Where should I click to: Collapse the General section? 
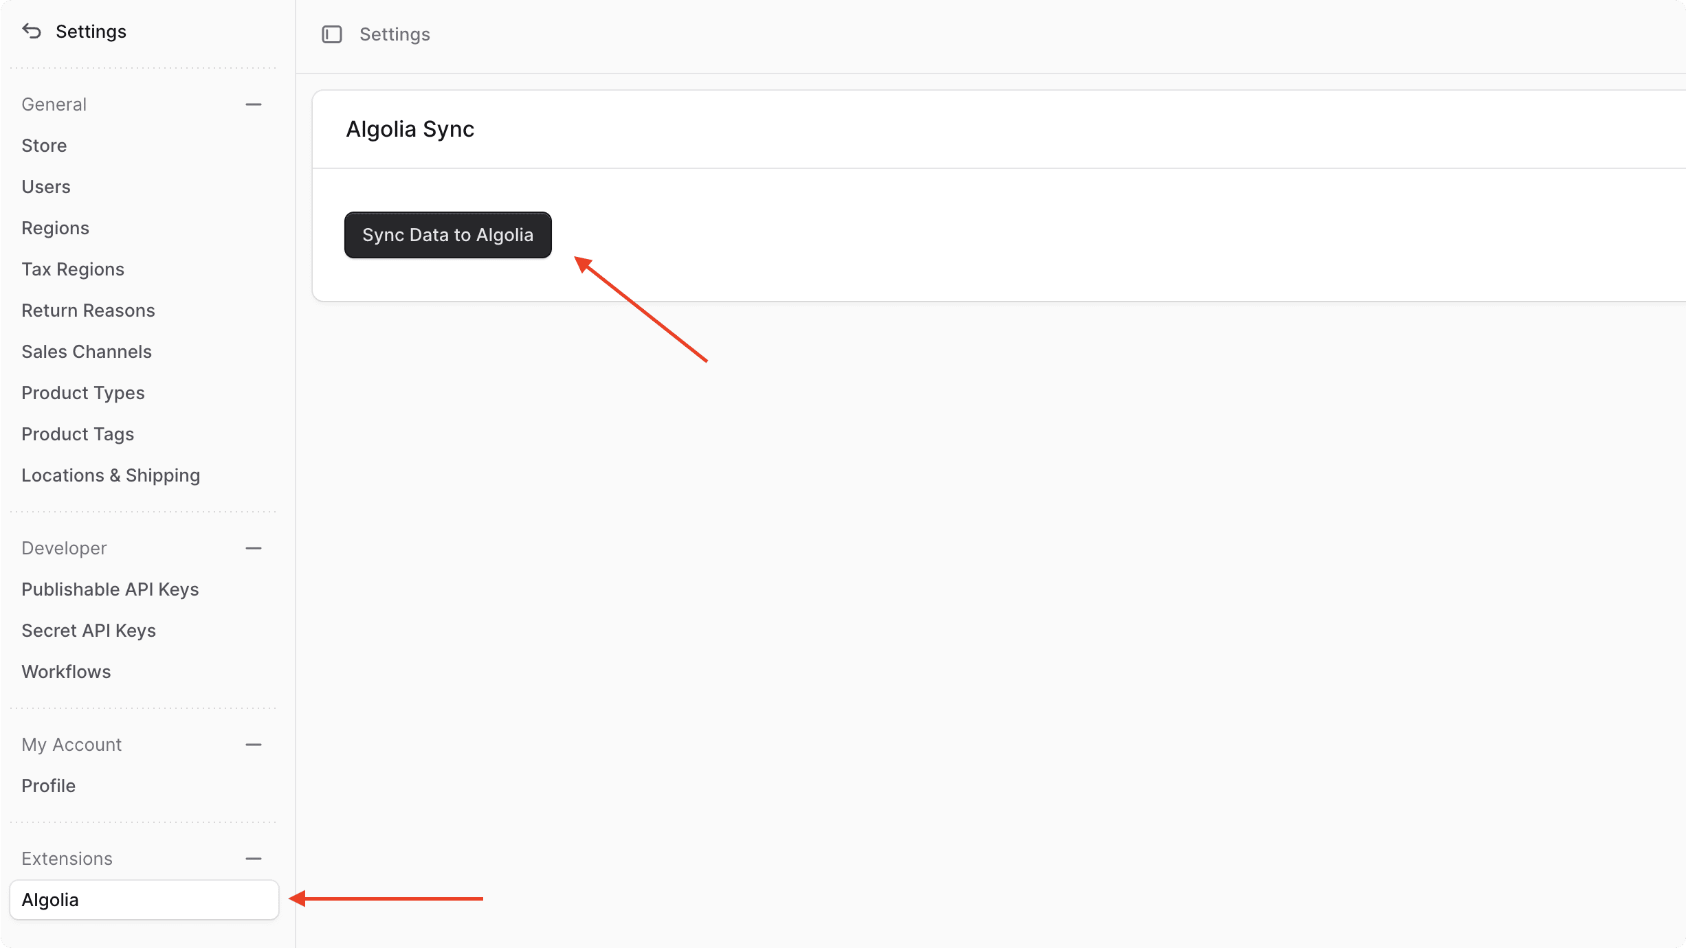[254, 104]
